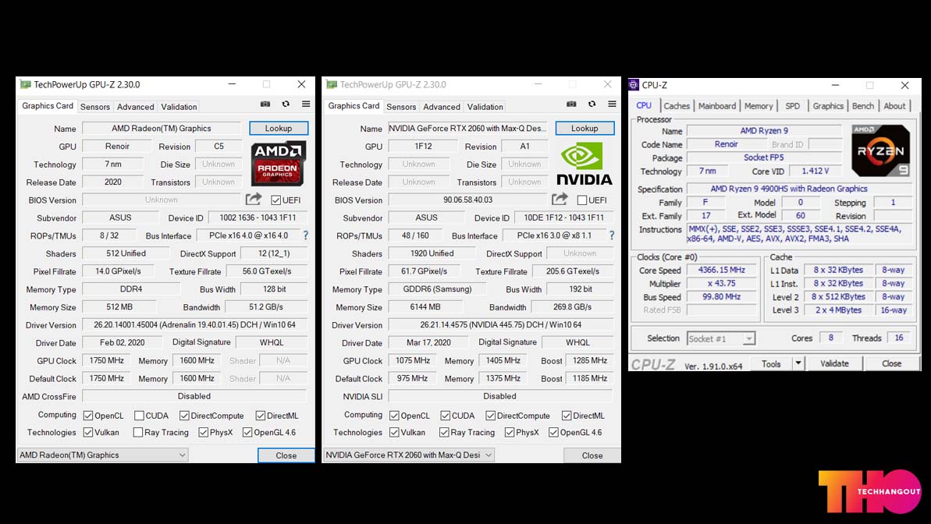Viewport: 931px width, 524px height.
Task: Switch to Sensors tab in AMD GPU-Z window
Action: (x=95, y=107)
